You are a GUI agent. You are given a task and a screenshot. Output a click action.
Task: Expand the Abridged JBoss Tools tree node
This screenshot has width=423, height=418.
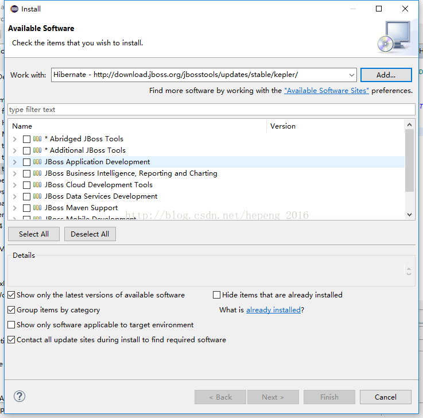[15, 139]
